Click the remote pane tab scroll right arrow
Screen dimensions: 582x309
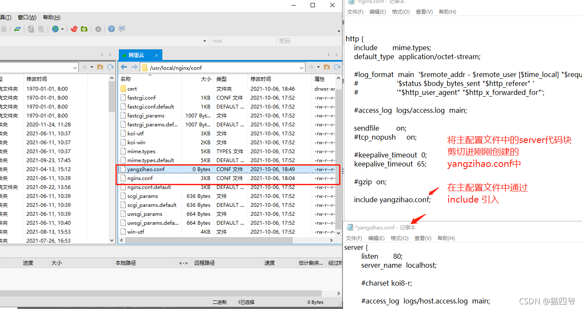[336, 55]
